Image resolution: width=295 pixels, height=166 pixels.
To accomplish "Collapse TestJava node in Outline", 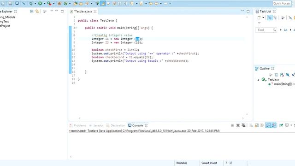I will (258, 80).
